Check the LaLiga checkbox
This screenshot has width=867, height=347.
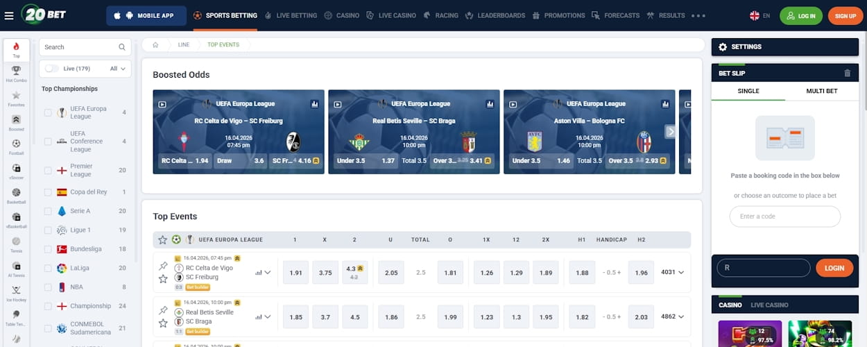(48, 268)
